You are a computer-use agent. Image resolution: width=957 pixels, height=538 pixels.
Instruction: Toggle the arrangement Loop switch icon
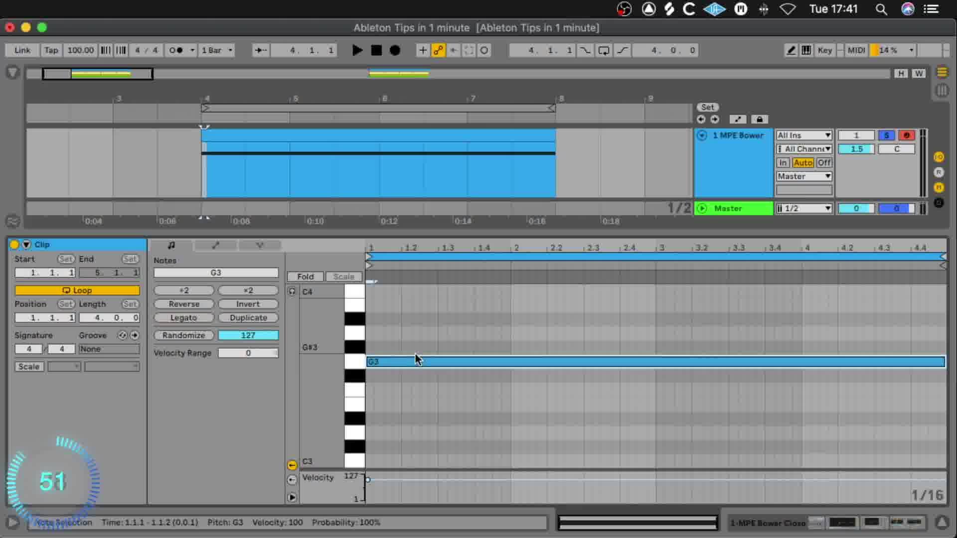click(x=604, y=50)
